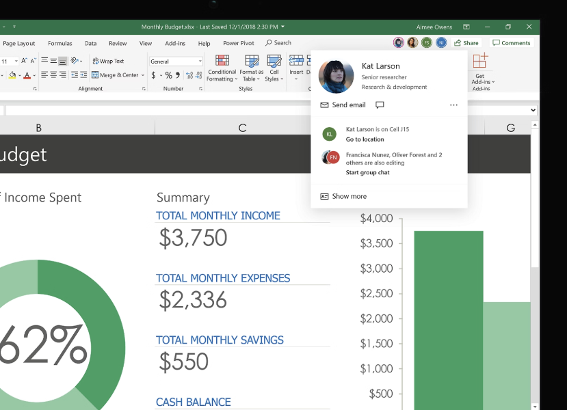Click Merge & Center

[x=115, y=74]
